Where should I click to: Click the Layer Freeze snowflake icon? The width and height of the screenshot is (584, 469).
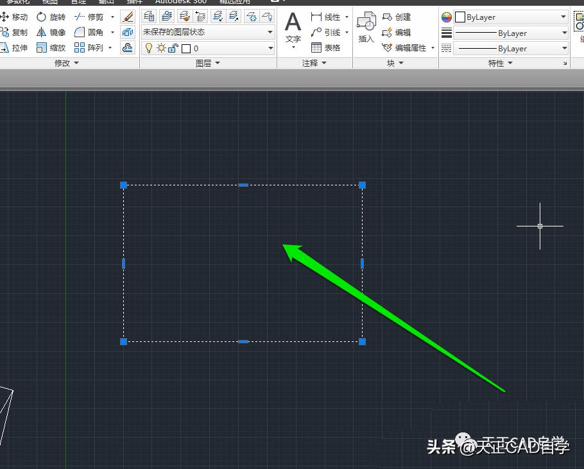pos(252,17)
